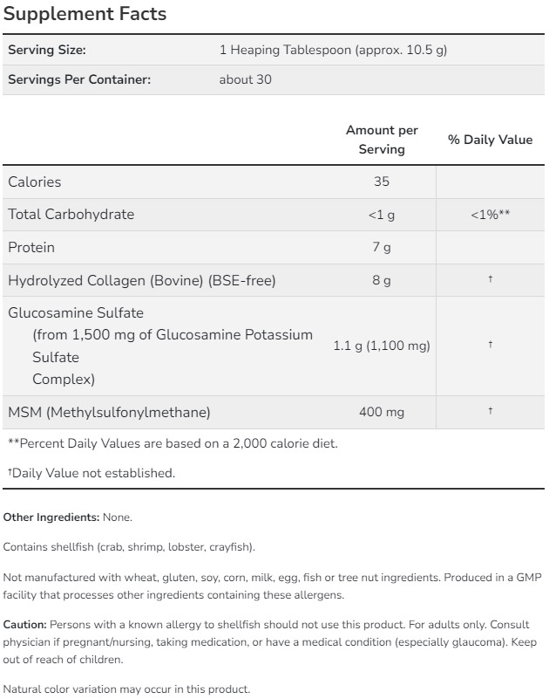Image resolution: width=549 pixels, height=699 pixels.
Task: Click the 8 g collagen amount
Action: coord(382,281)
